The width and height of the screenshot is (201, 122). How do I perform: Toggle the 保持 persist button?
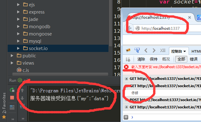(x=154, y=59)
